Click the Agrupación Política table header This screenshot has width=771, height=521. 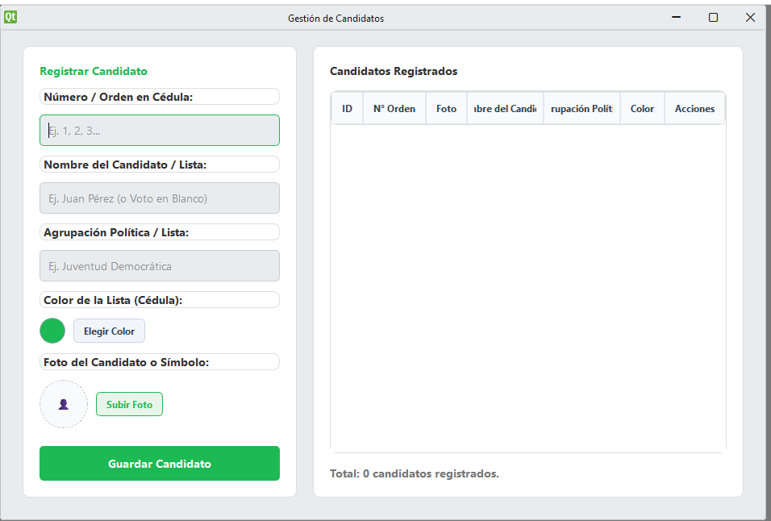coord(581,109)
